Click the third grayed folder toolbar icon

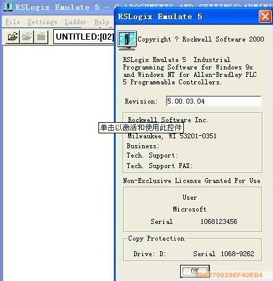[41, 37]
